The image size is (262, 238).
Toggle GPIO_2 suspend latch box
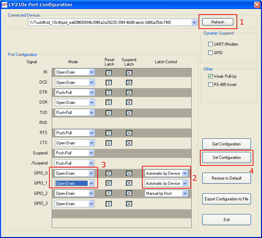[129, 193]
